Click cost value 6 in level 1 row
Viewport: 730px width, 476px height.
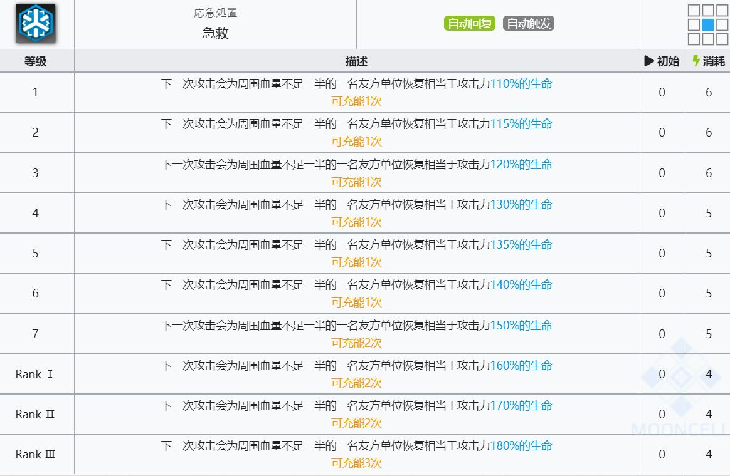coord(708,92)
